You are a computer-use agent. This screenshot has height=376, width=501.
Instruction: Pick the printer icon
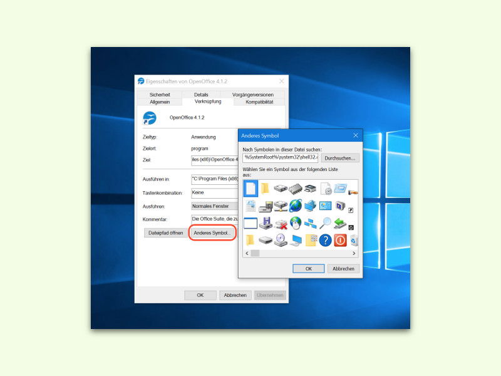[310, 189]
